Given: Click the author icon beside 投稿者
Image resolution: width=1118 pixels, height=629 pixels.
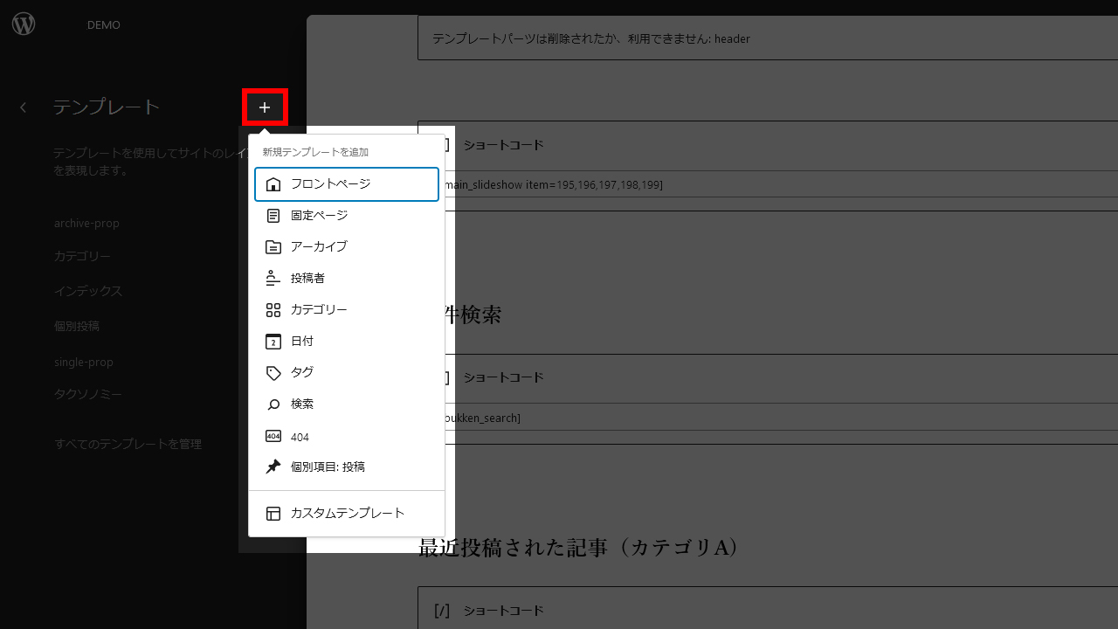Looking at the screenshot, I should point(273,279).
